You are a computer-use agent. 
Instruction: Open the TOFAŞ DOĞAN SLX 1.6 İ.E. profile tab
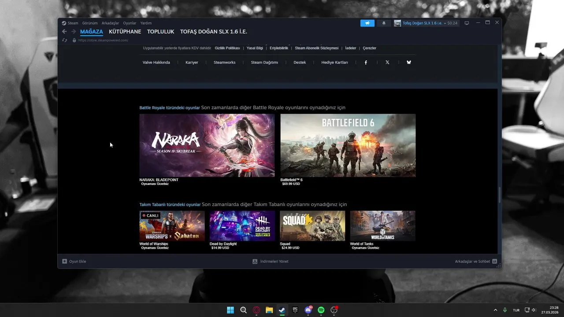(x=214, y=32)
